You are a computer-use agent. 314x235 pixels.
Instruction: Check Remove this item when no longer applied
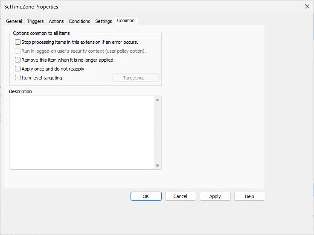click(x=17, y=59)
